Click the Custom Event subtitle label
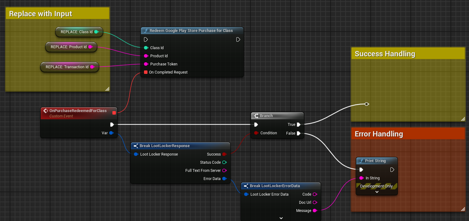This screenshot has height=221, width=469. 61,116
